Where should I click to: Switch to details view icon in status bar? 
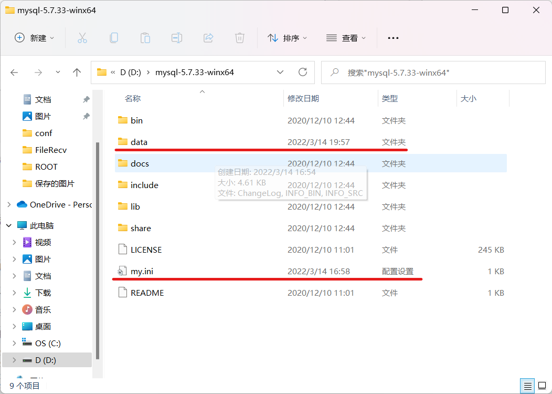527,386
